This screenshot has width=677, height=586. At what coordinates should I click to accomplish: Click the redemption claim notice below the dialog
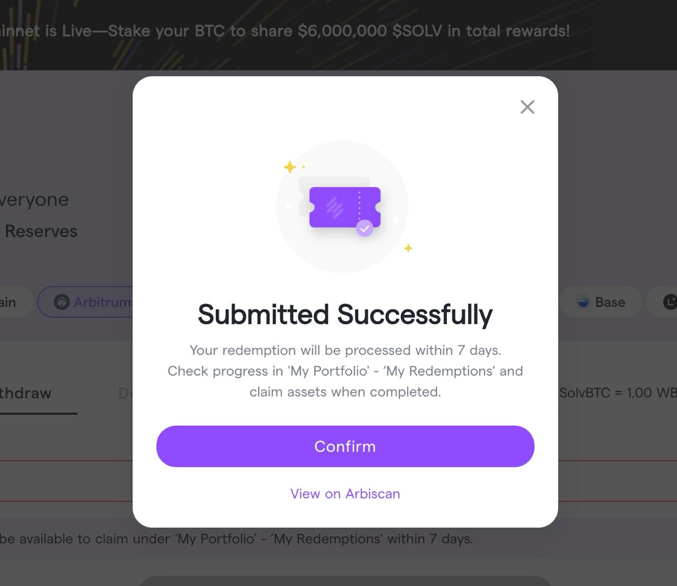(x=236, y=539)
